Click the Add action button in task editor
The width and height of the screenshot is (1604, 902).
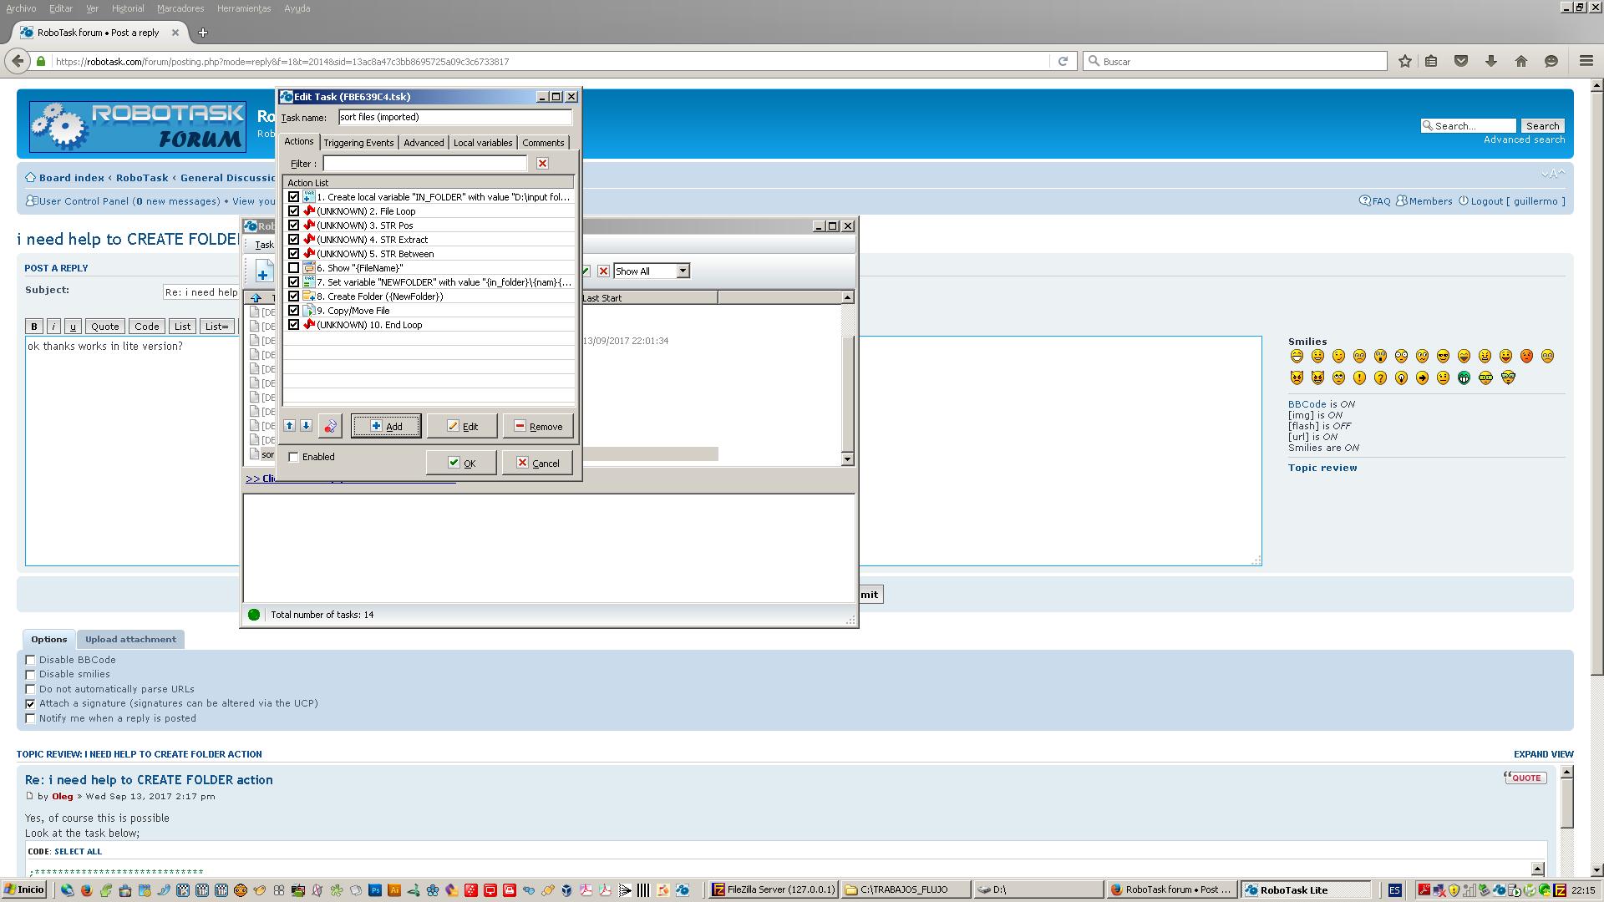[386, 426]
